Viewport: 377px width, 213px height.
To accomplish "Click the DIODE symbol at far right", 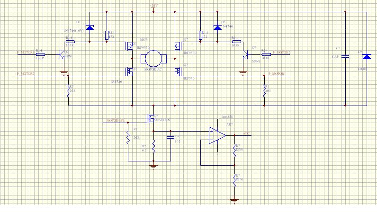I will coord(366,57).
